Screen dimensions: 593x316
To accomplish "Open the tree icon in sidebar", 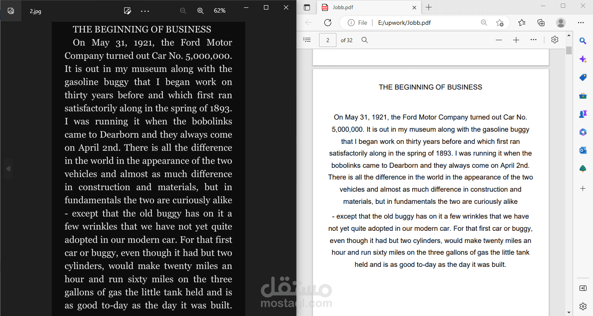I will pos(583,169).
